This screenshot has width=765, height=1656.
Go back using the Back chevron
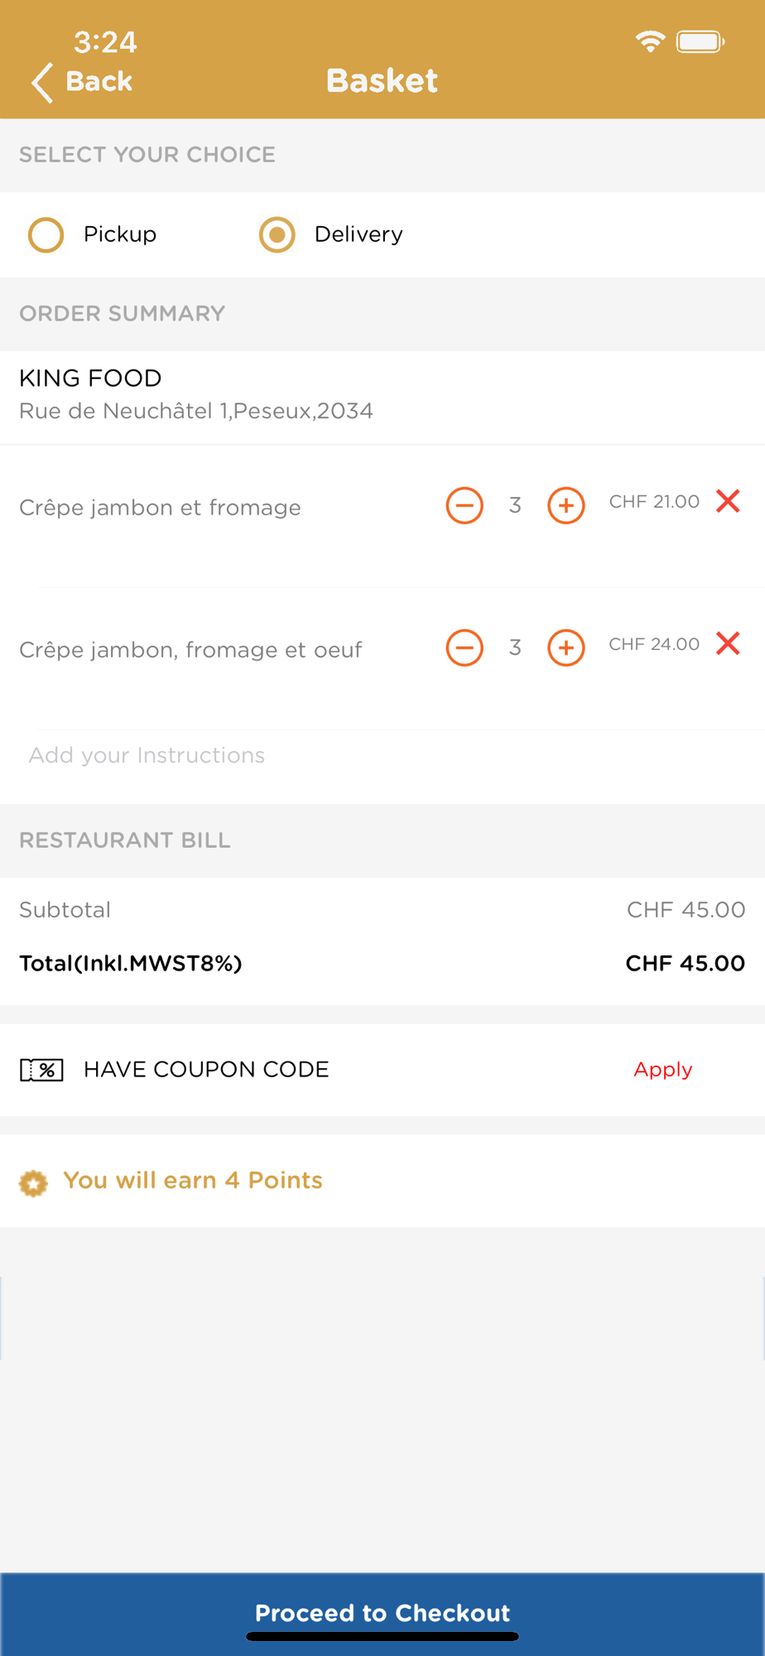(x=42, y=82)
